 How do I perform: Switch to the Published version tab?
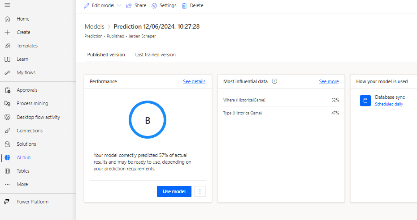pos(106,55)
